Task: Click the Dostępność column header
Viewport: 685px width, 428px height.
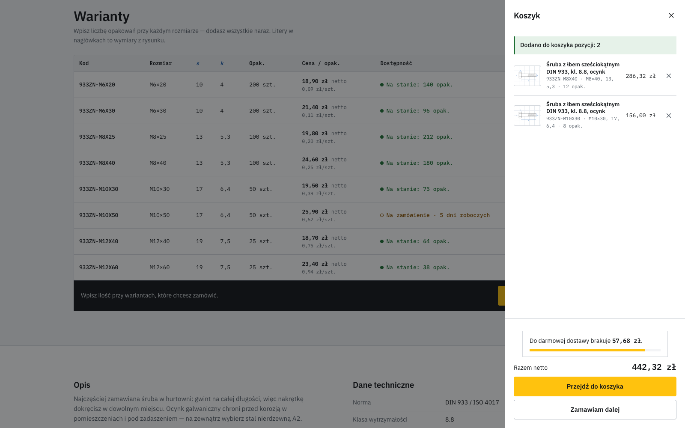Action: pos(396,63)
